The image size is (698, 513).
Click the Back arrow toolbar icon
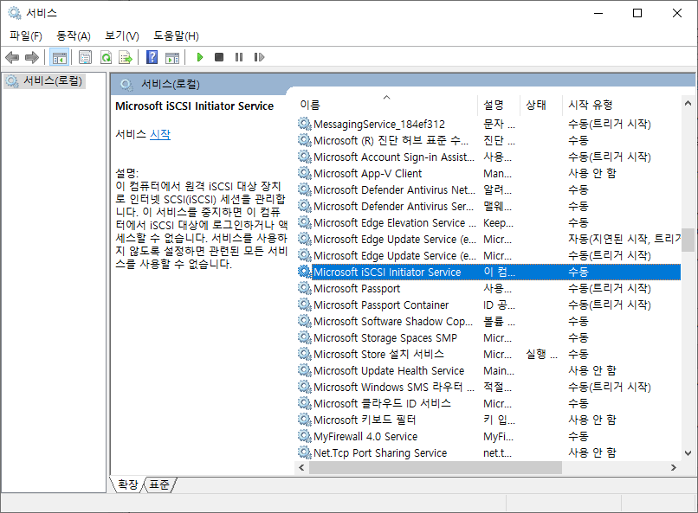tap(12, 57)
